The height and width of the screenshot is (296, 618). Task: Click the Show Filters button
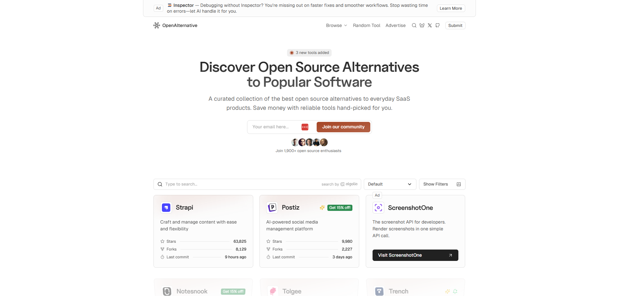point(442,184)
